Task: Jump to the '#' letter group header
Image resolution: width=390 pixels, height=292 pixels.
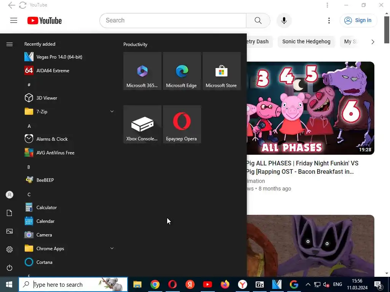Action: (x=29, y=85)
